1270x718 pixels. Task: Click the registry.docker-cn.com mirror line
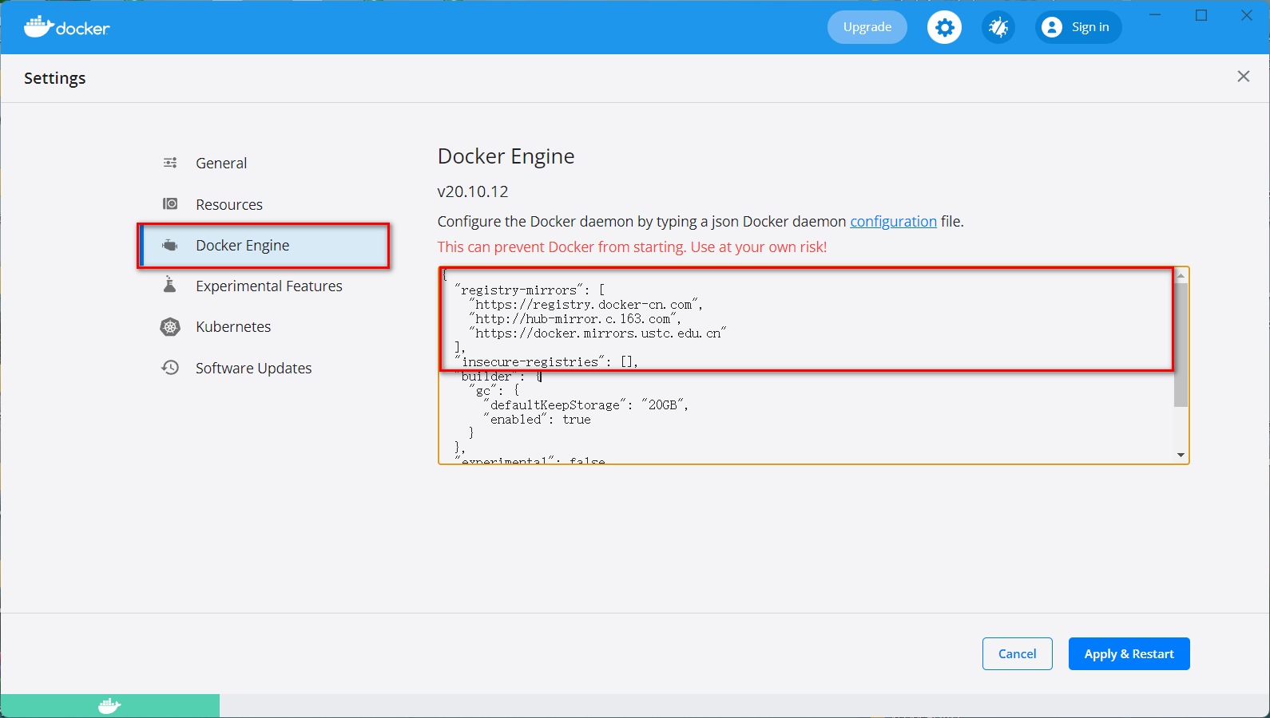[585, 305]
